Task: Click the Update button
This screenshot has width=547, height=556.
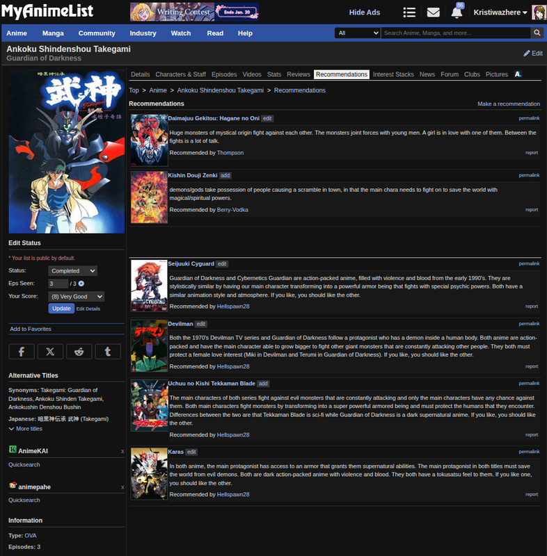Action: (61, 309)
